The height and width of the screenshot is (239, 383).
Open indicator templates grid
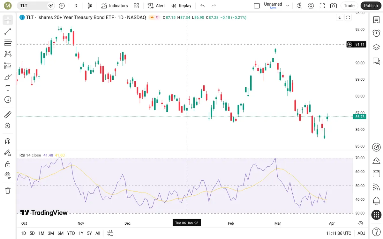(x=137, y=5)
